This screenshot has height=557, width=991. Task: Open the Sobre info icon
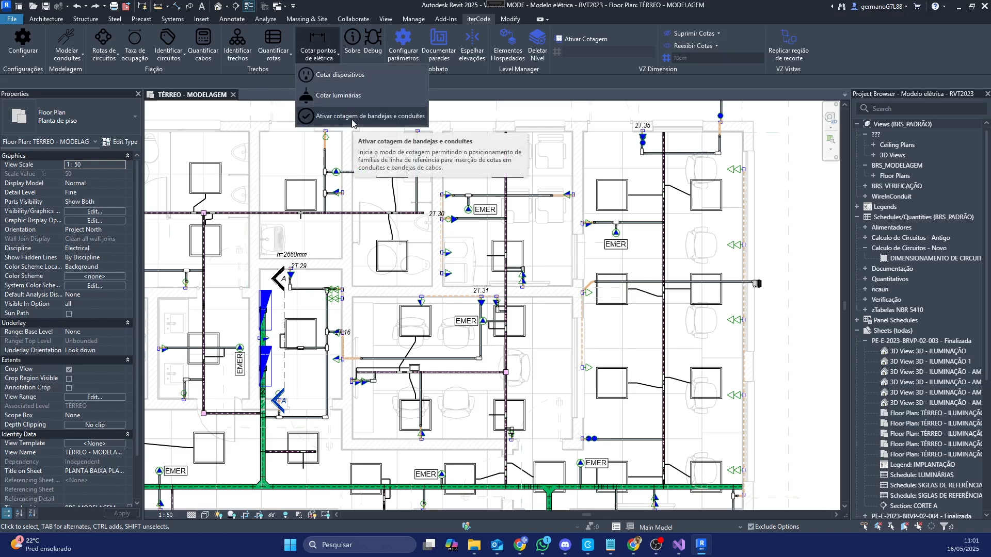[x=352, y=38]
